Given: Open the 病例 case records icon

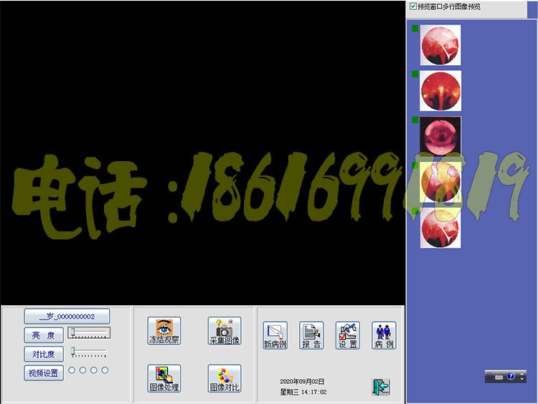Looking at the screenshot, I should point(384,335).
